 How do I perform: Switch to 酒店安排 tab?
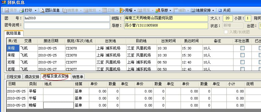click(x=32, y=77)
